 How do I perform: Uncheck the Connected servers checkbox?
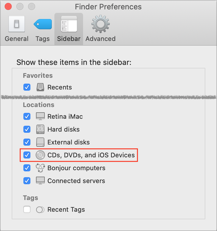27,181
